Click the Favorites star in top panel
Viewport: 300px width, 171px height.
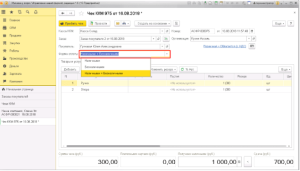pos(12,12)
